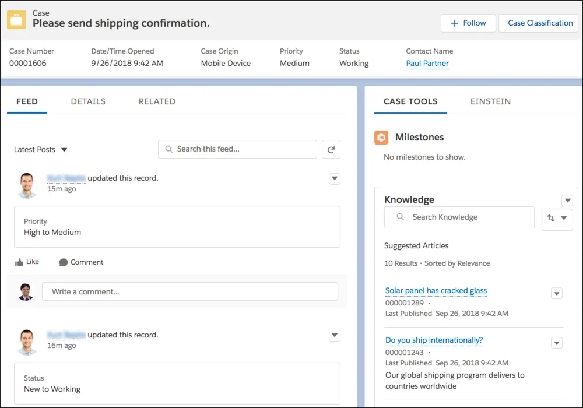583x408 pixels.
Task: Click No milestones to show text
Action: tap(424, 157)
